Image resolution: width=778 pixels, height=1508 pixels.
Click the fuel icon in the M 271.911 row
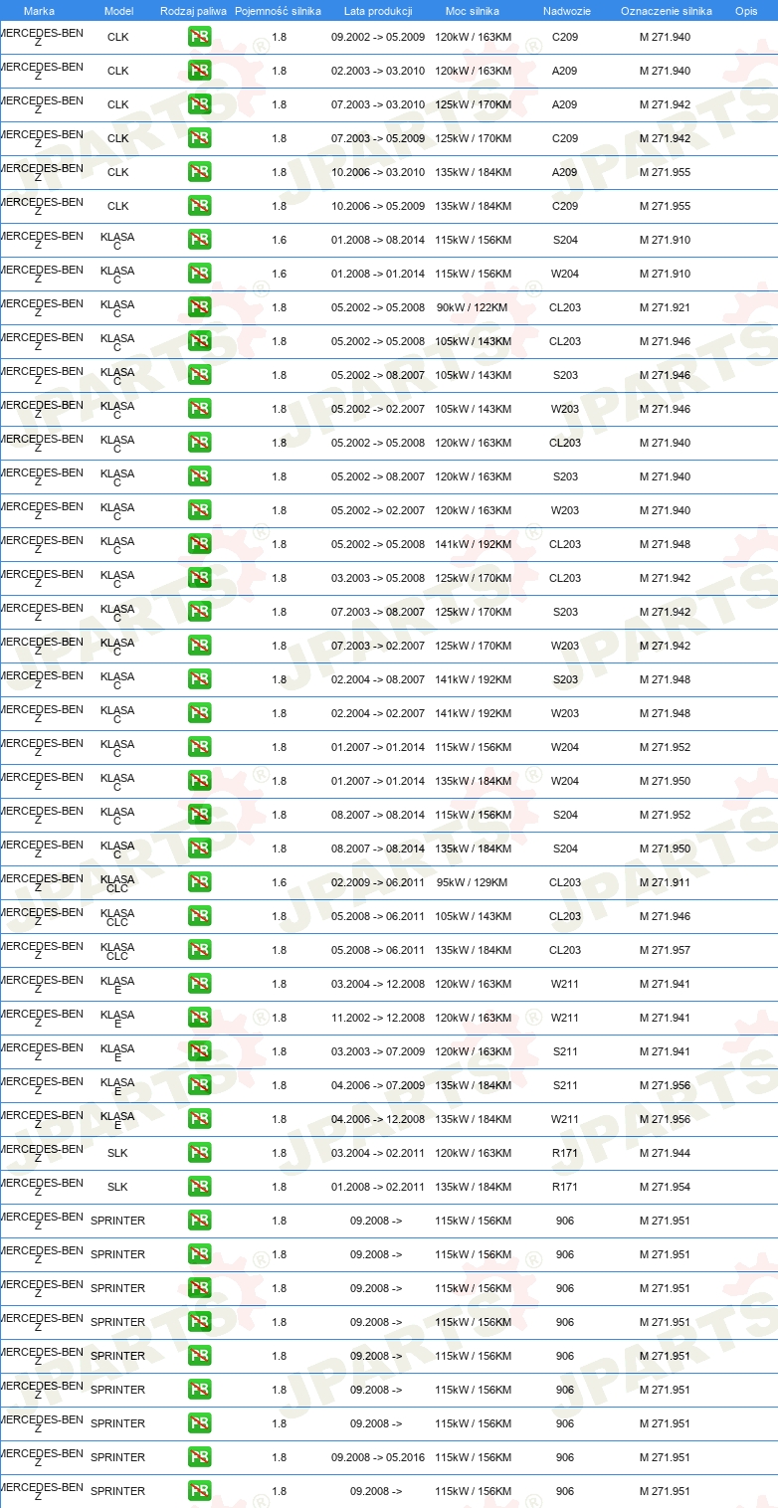pos(199,883)
